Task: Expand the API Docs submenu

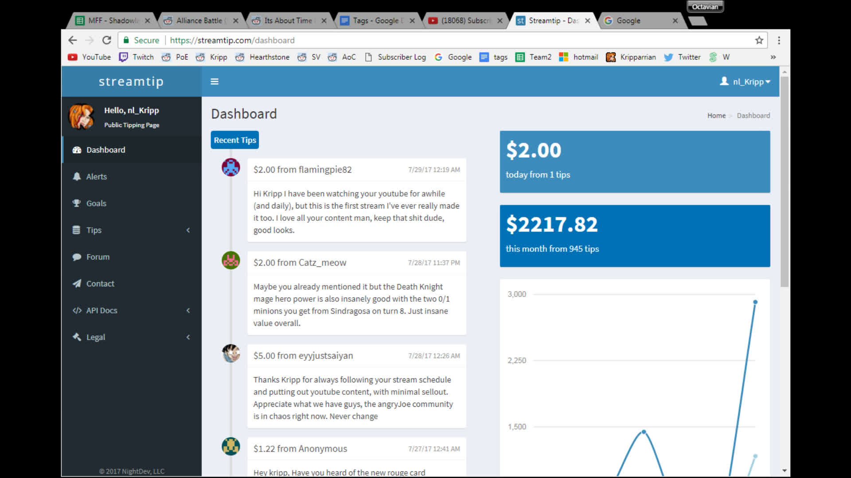Action: pyautogui.click(x=188, y=310)
